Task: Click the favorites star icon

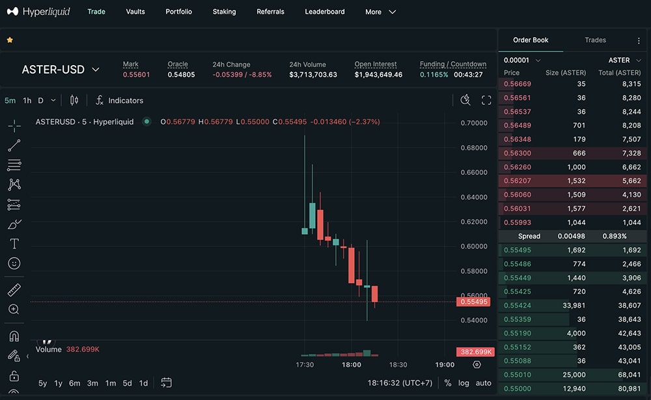Action: pyautogui.click(x=10, y=40)
